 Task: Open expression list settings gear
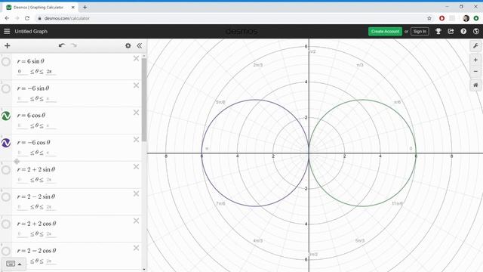coord(128,45)
